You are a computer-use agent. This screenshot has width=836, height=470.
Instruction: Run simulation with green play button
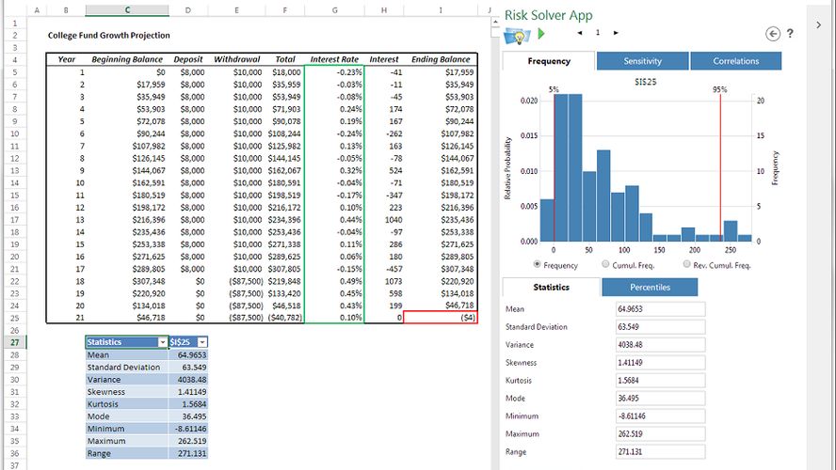[541, 34]
